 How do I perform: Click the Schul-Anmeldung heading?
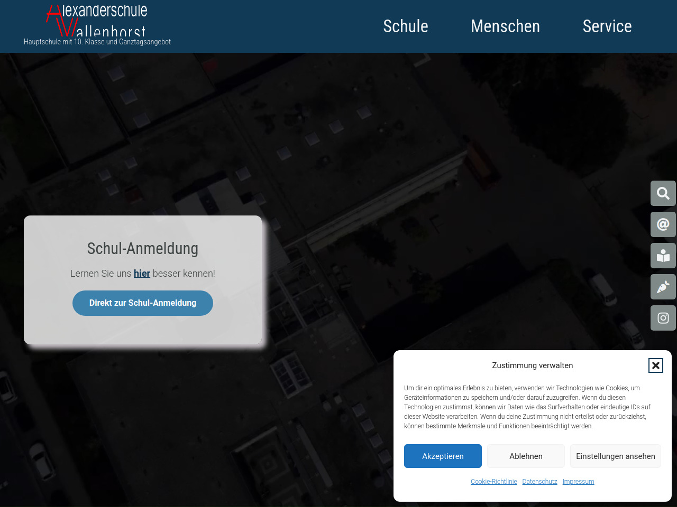pos(143,249)
